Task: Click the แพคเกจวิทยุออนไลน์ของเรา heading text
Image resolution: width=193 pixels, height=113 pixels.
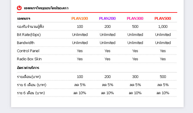Action: tap(46, 8)
